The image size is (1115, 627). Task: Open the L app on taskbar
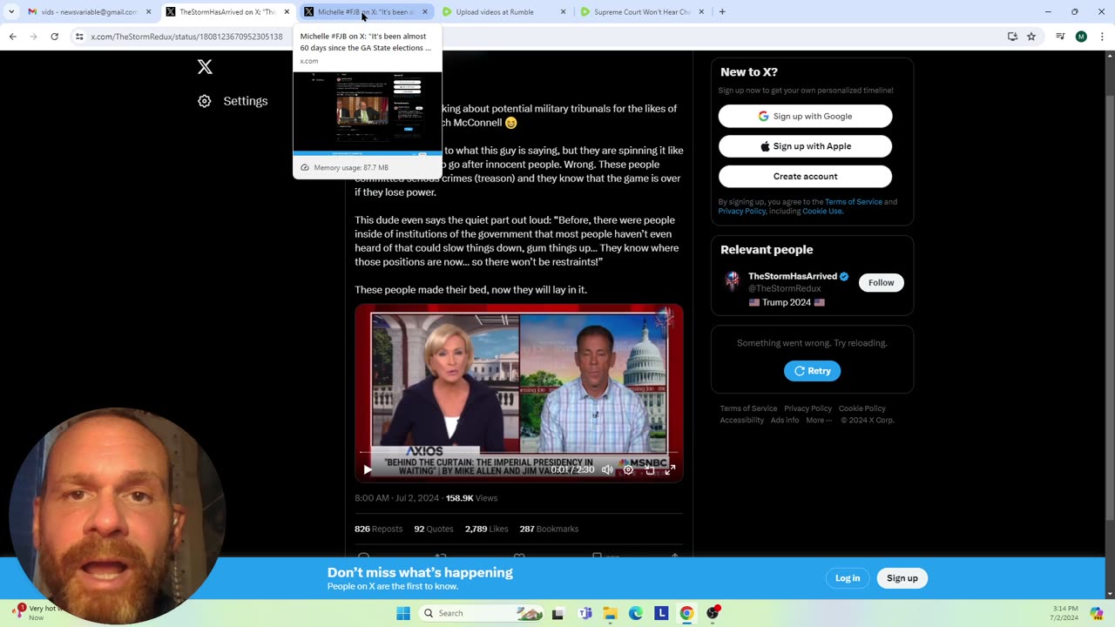pos(661,613)
